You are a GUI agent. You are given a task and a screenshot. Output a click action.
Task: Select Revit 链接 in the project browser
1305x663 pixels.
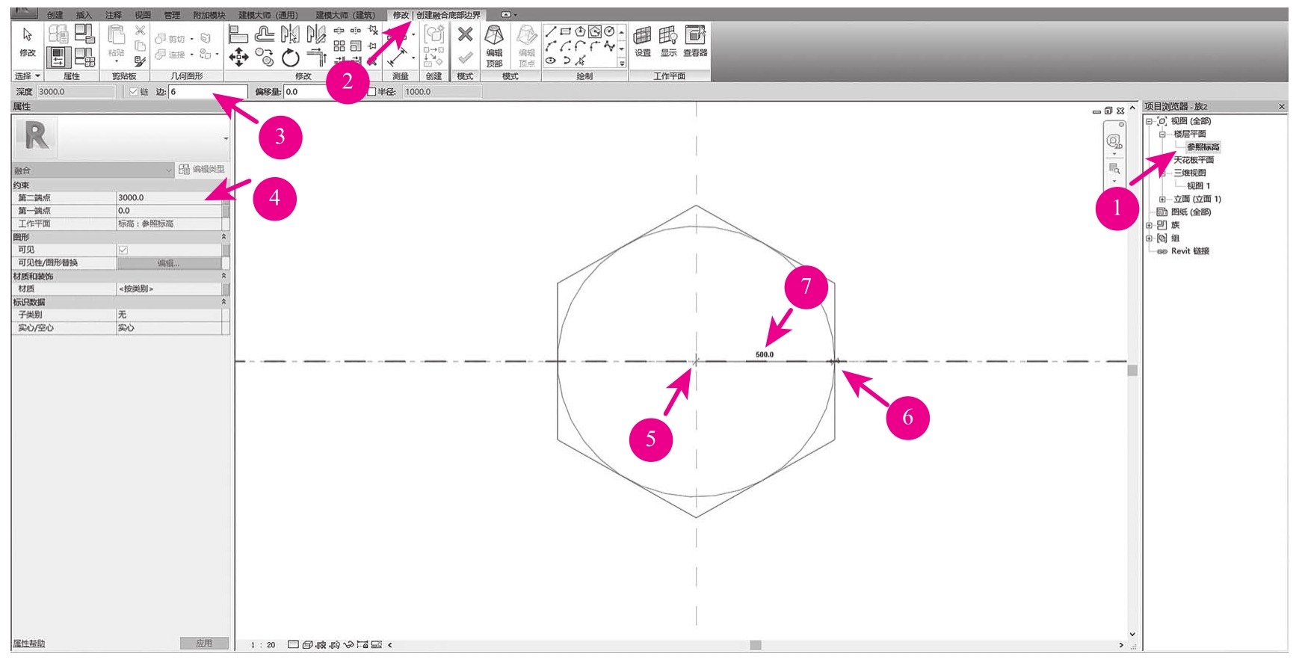pos(1190,251)
